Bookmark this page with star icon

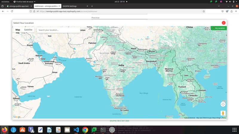[x=204, y=11]
